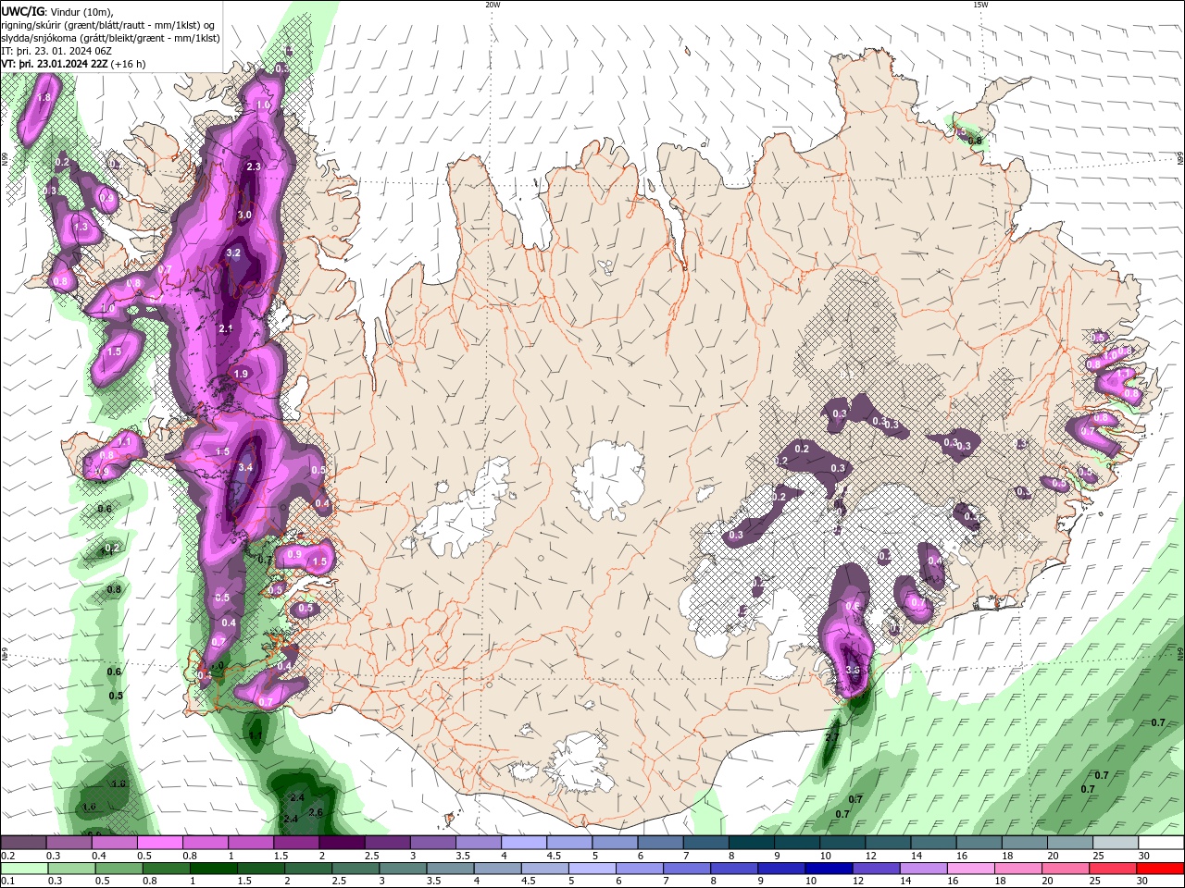
Task: Click the darkest purple snow scale swatch
Action: pyautogui.click(x=342, y=843)
